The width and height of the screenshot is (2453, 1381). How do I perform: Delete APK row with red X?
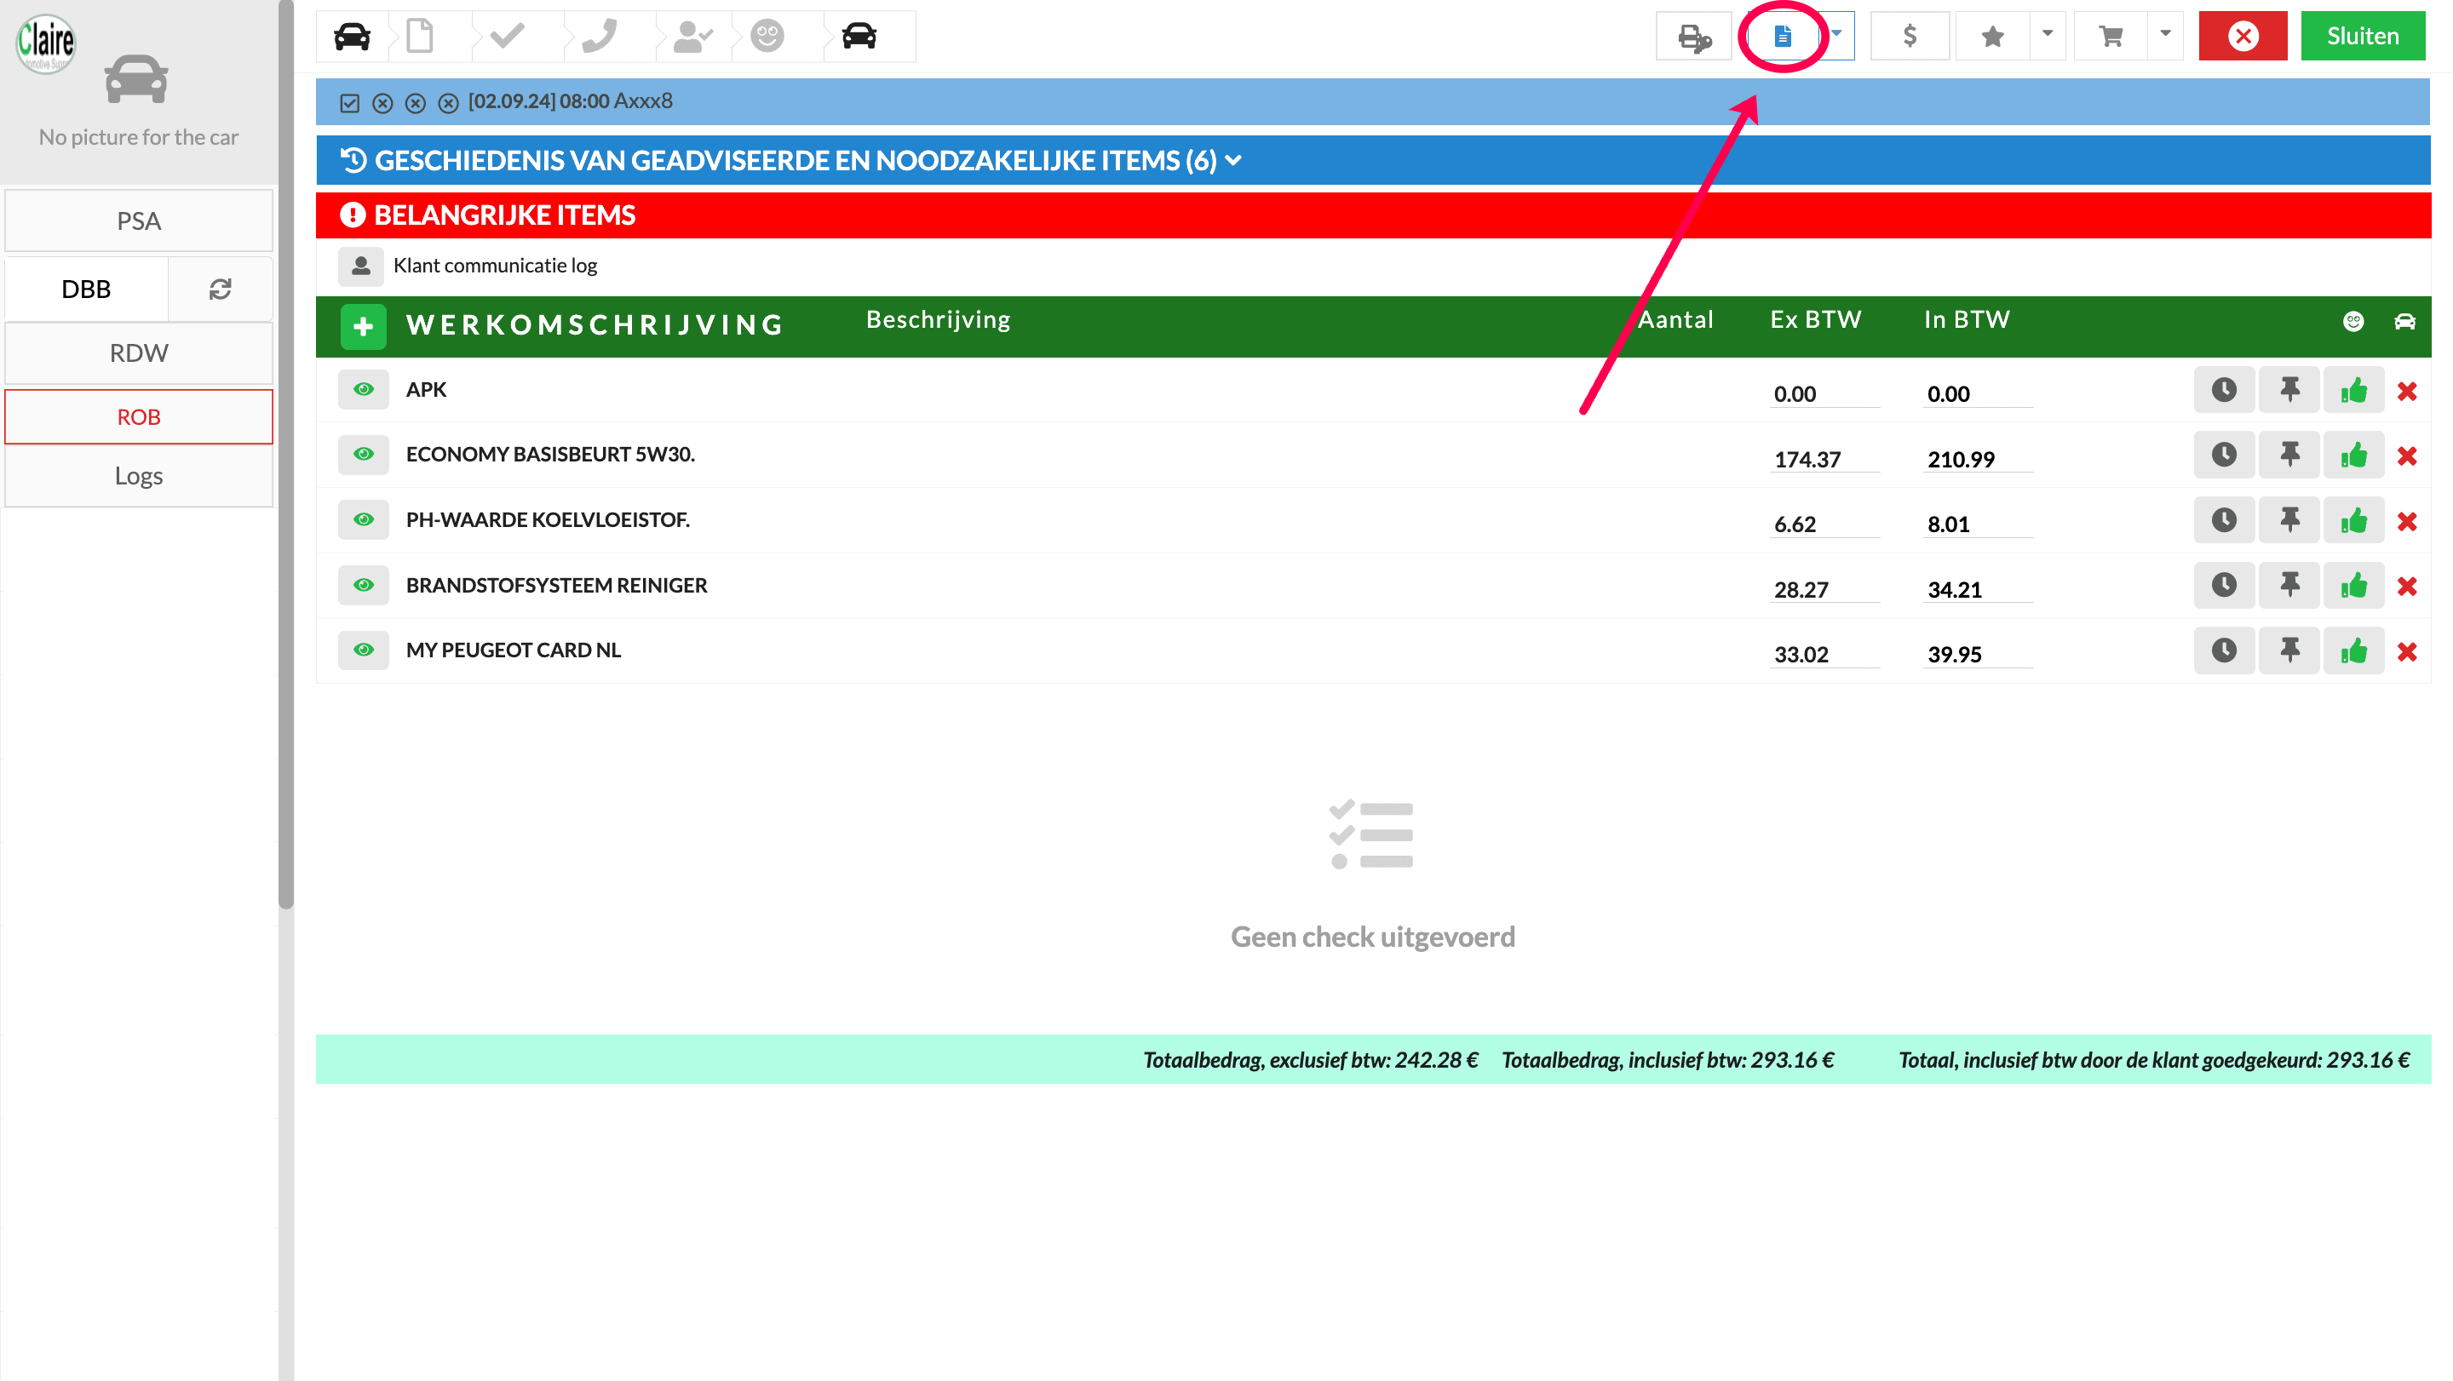(2406, 391)
